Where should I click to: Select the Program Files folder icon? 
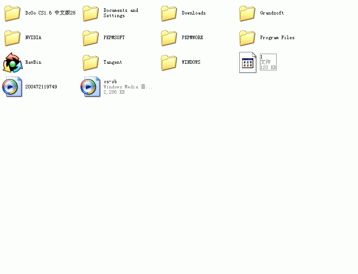[247, 38]
